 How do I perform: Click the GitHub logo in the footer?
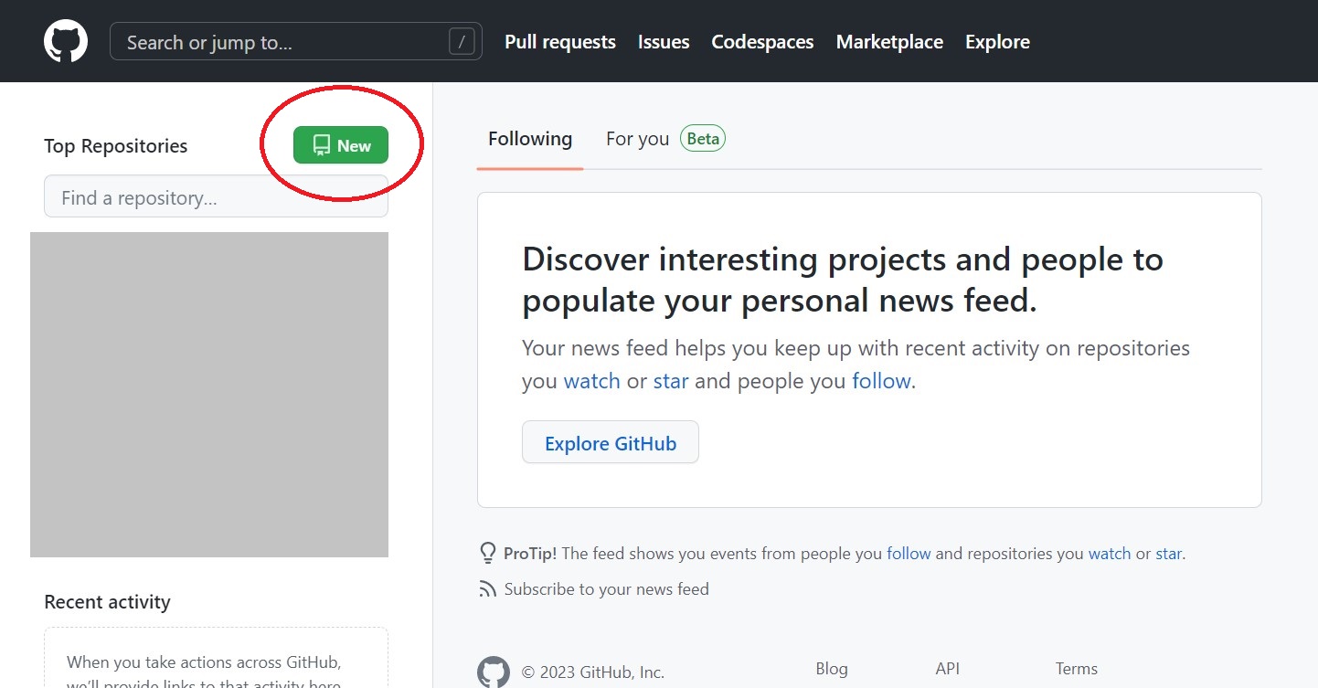point(494,672)
